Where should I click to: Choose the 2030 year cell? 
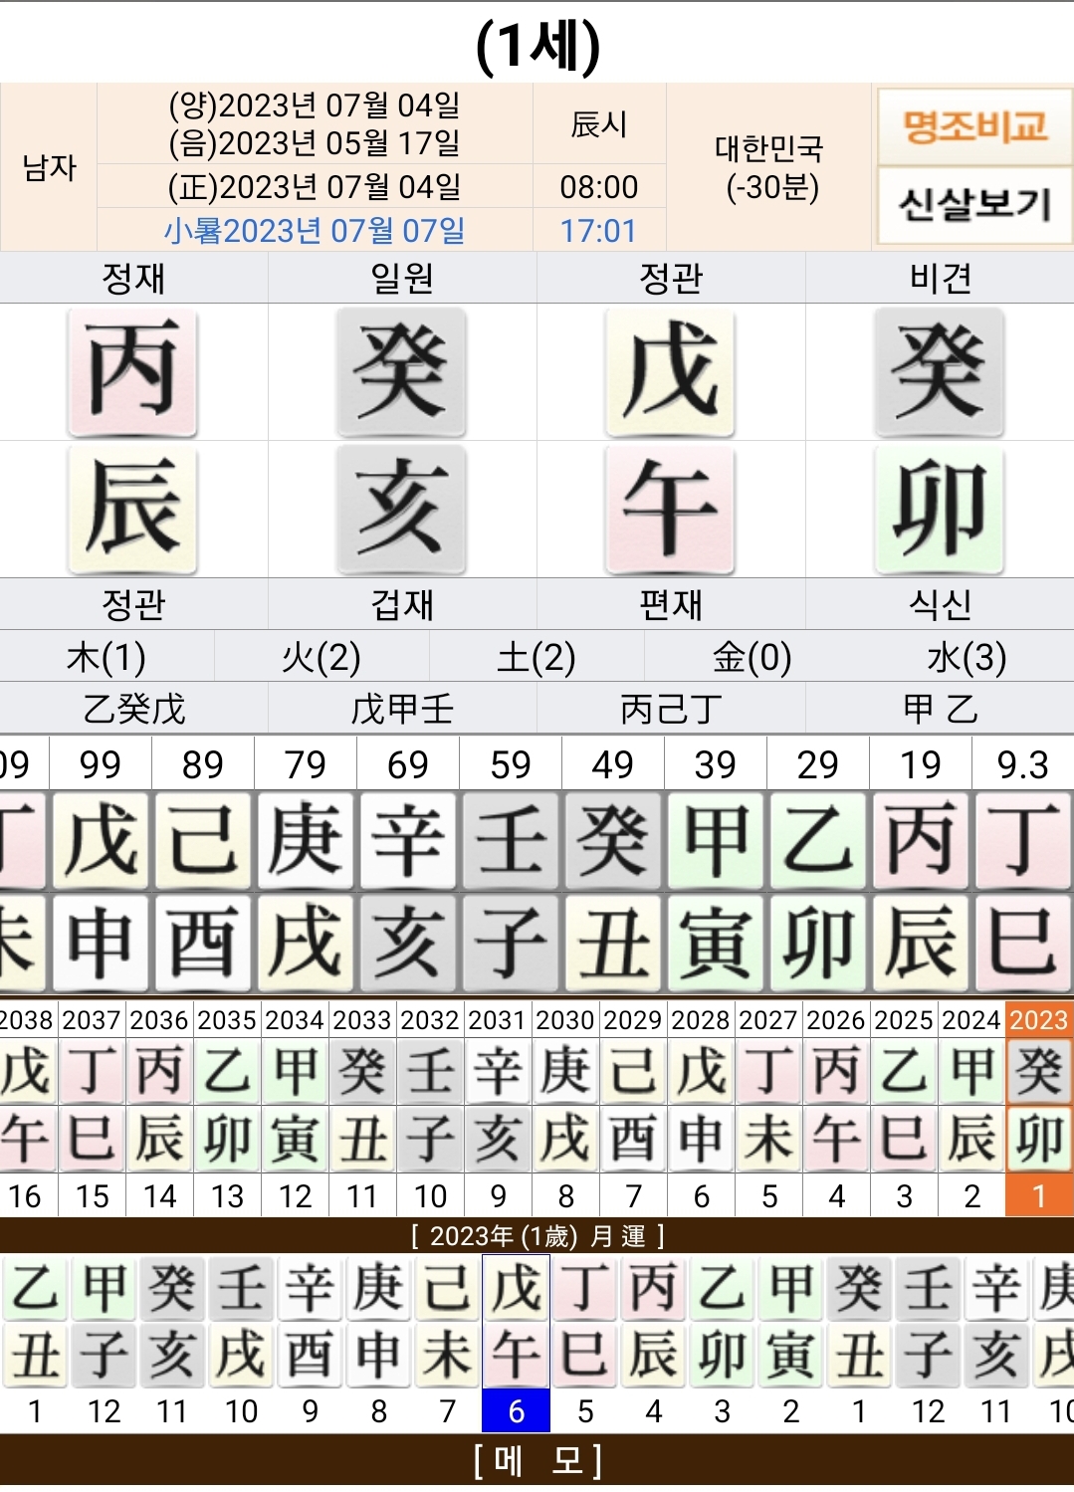[x=565, y=1020]
